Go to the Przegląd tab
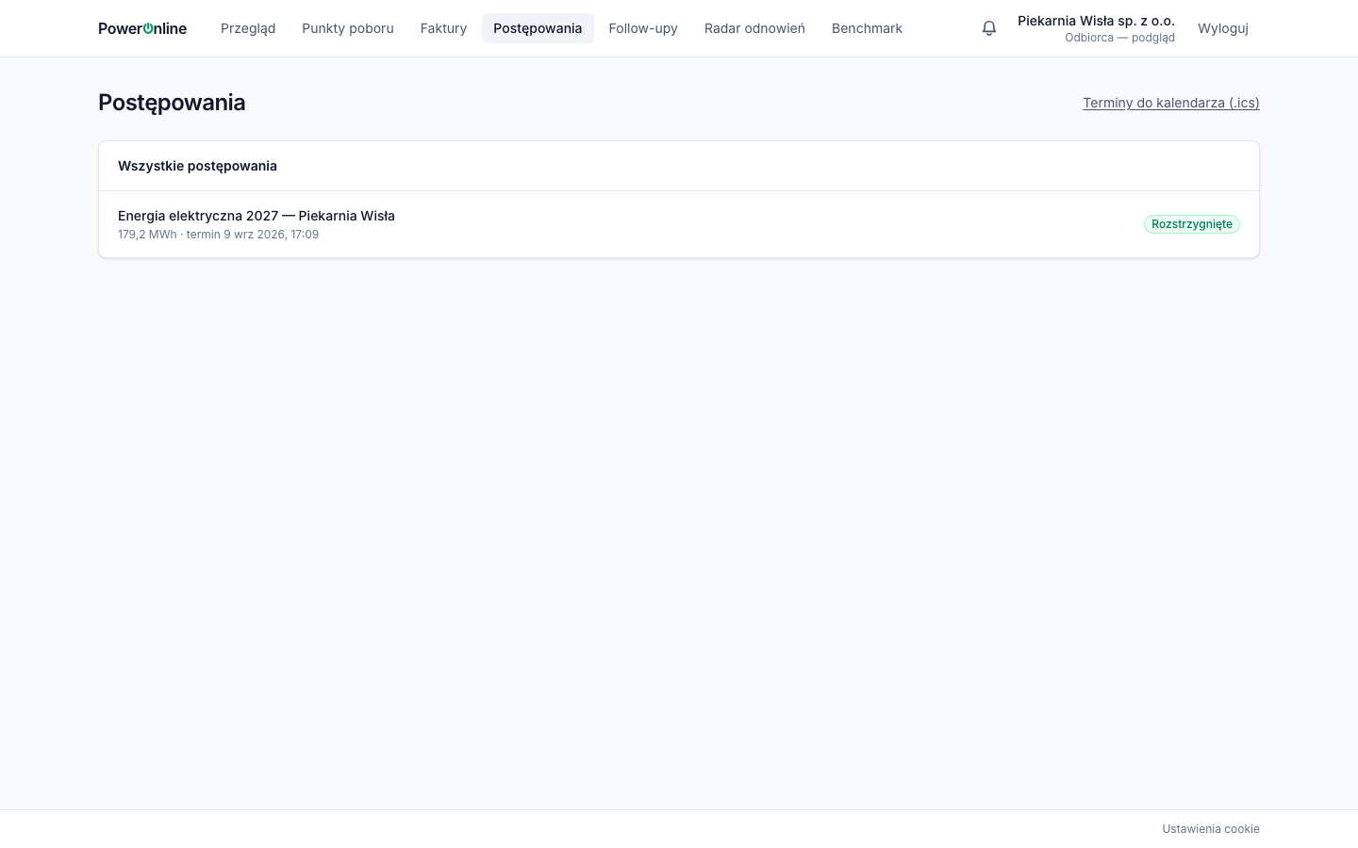Image resolution: width=1358 pixels, height=848 pixels. 248,28
